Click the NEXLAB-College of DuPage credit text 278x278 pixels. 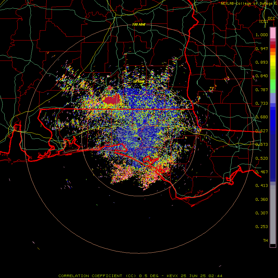tap(249, 3)
